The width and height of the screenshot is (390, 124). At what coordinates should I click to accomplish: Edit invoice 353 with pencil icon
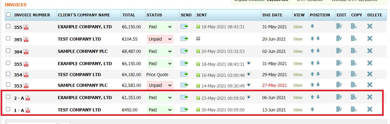click(339, 85)
